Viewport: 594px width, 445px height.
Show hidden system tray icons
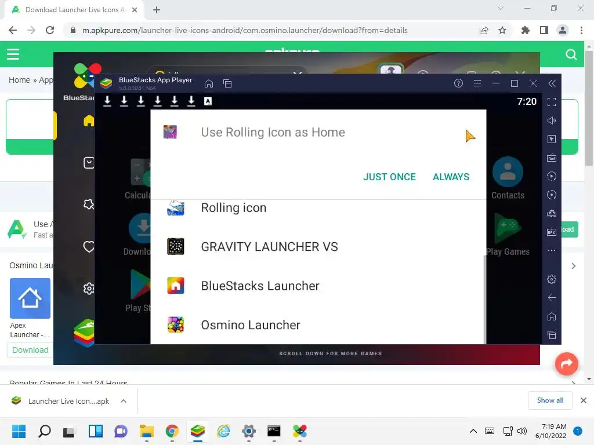pos(473,431)
